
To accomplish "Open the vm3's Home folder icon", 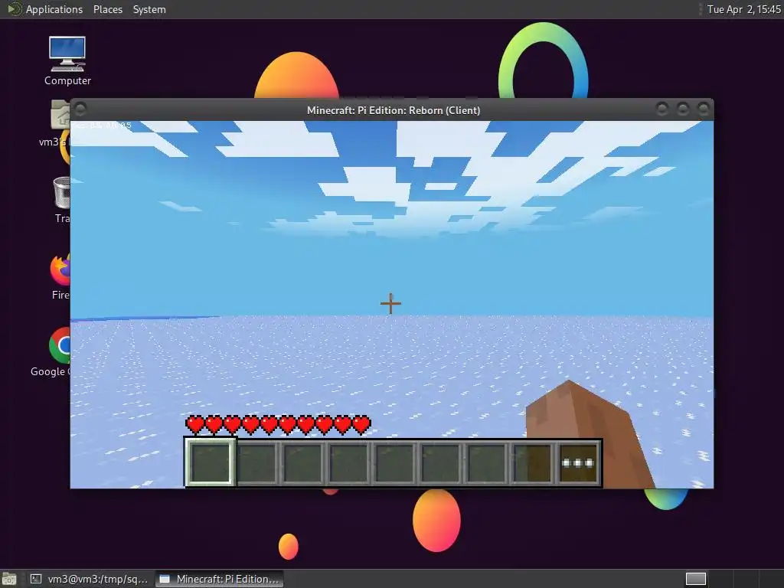I will 56,123.
